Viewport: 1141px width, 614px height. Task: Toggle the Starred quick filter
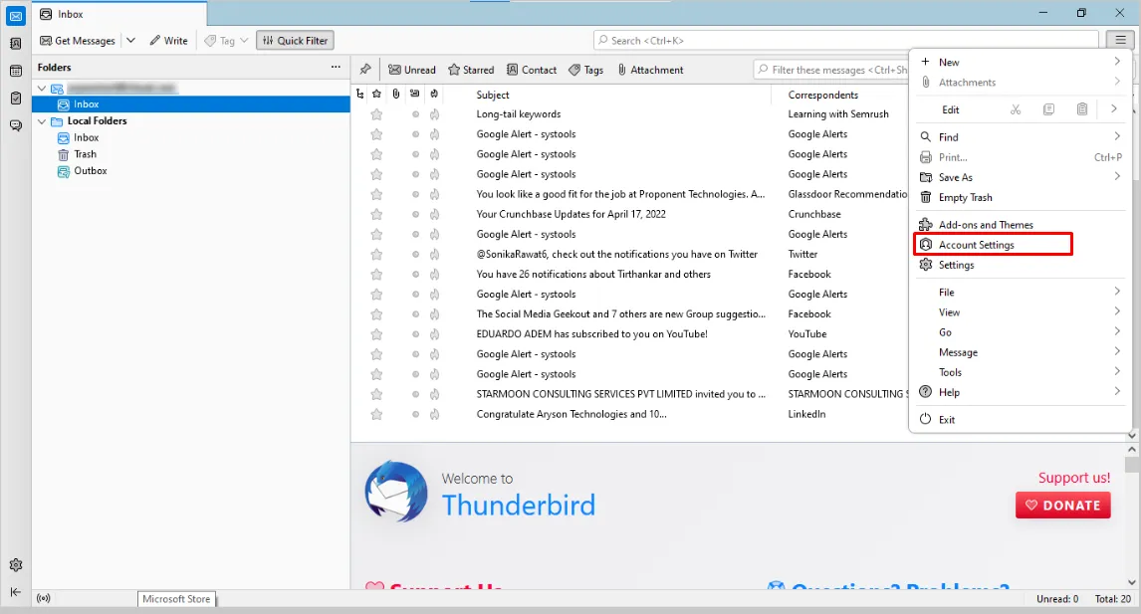[x=471, y=70]
